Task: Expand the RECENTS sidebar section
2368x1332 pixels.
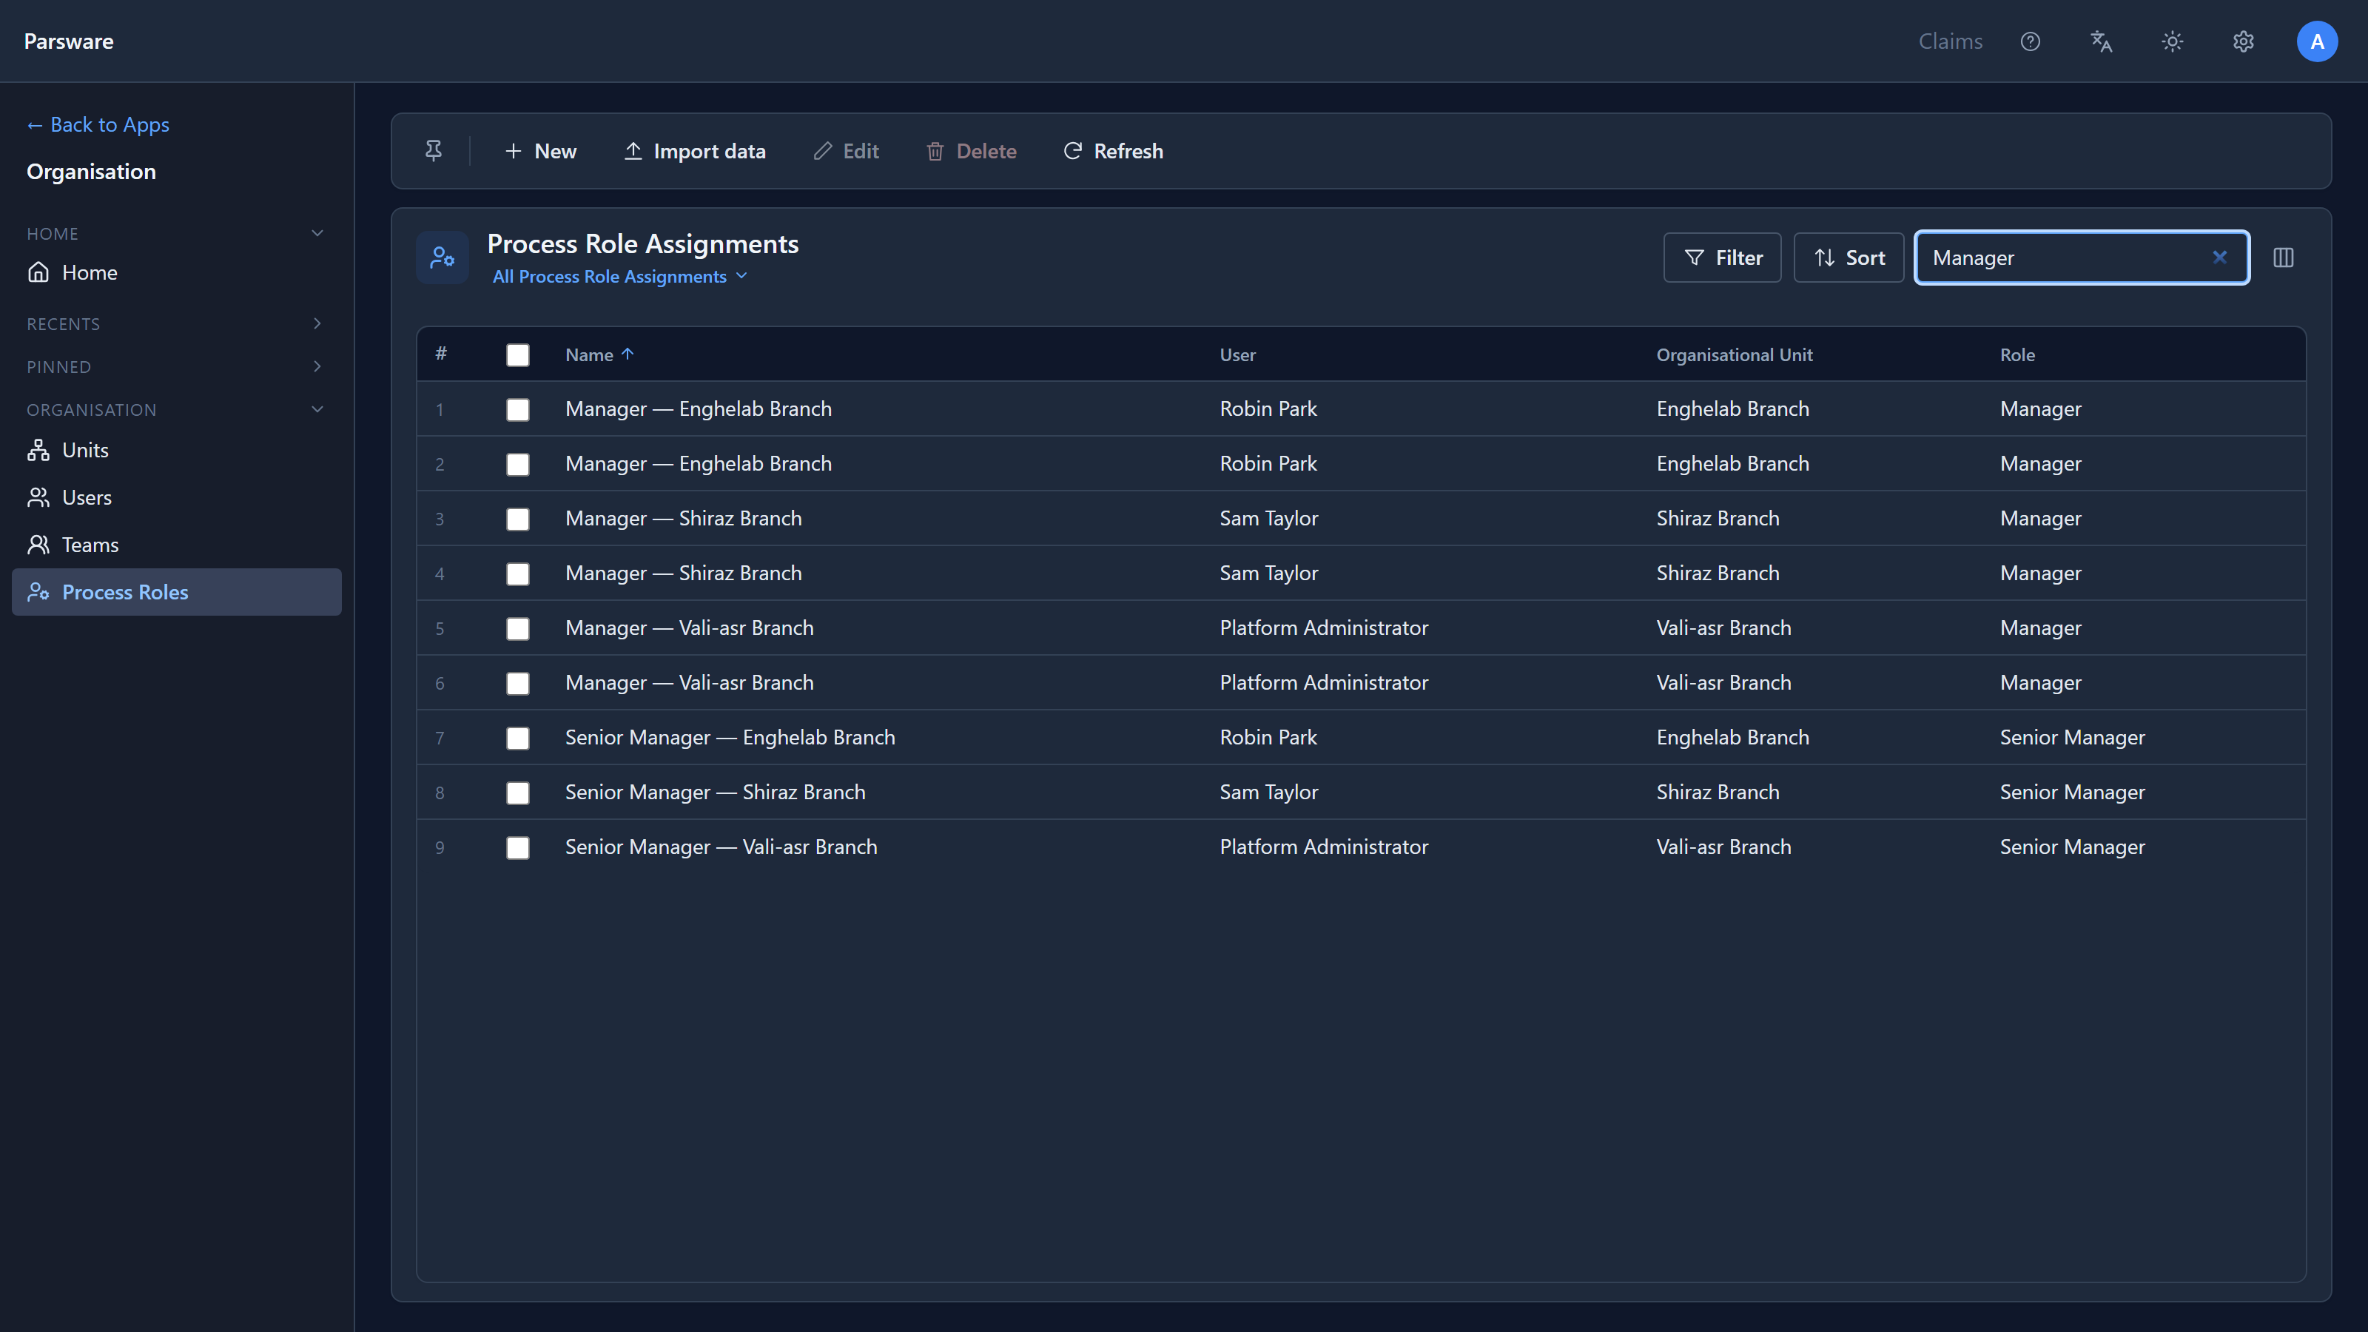Action: 317,323
